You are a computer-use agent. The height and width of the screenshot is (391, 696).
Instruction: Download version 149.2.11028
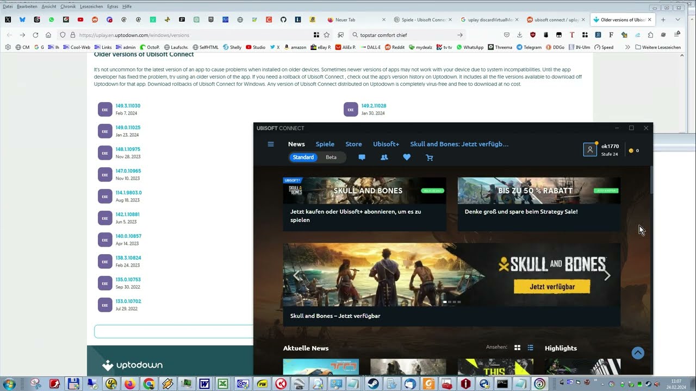pyautogui.click(x=374, y=106)
